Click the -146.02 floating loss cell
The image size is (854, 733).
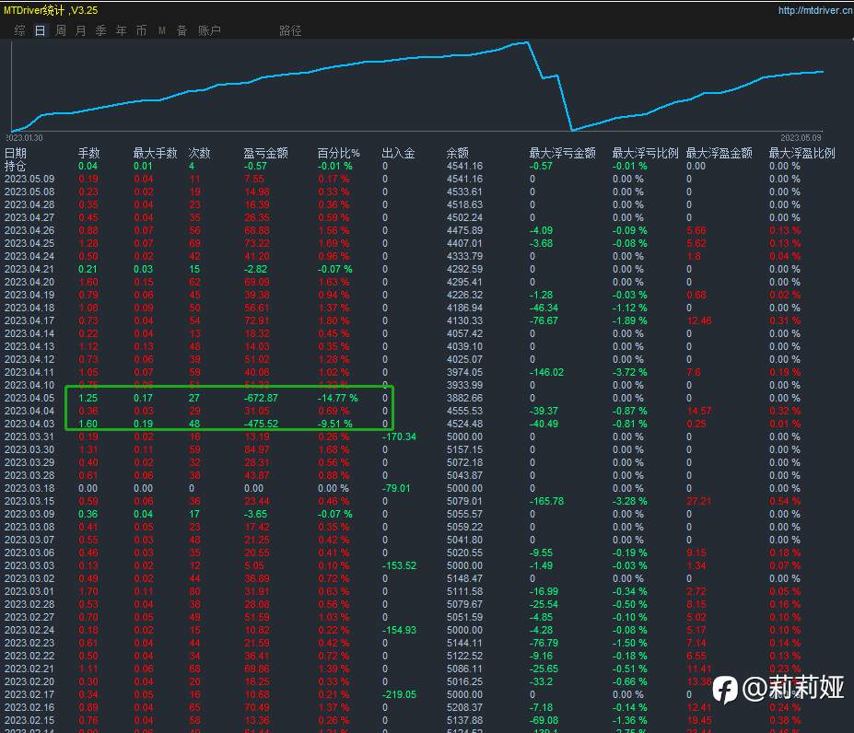[546, 373]
